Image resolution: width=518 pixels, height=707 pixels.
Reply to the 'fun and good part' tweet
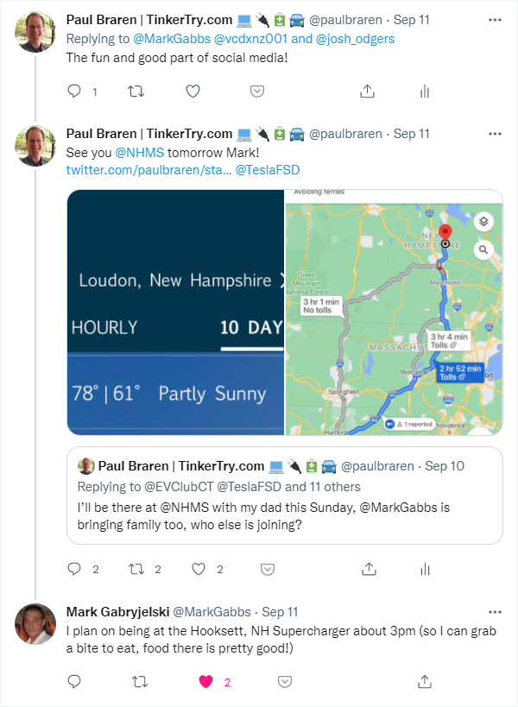click(74, 92)
